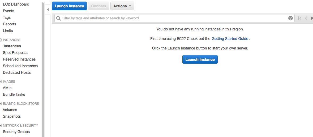Open Snapshots page
Image resolution: width=313 pixels, height=137 pixels.
(12, 116)
